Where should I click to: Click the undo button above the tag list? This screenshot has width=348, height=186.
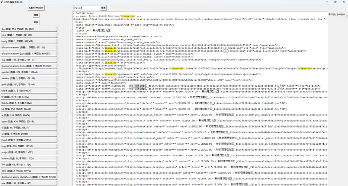(36, 22)
